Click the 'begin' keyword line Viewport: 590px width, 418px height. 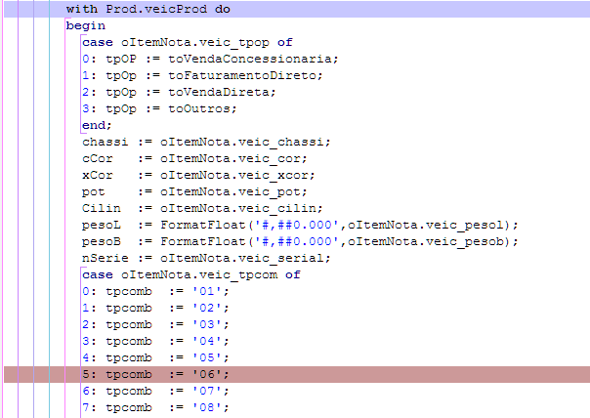pos(86,25)
